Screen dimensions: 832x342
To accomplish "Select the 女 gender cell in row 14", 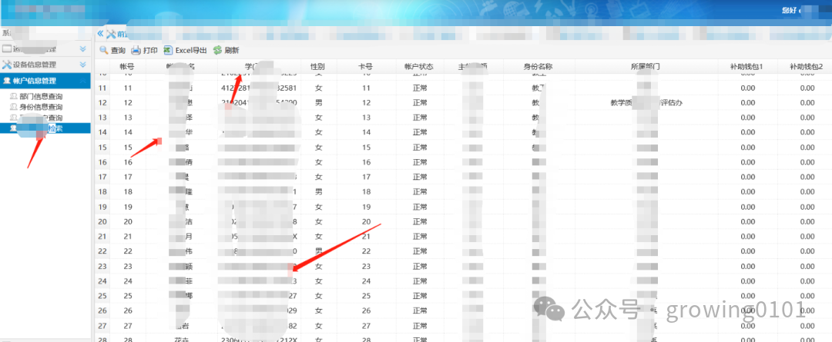I will coord(318,132).
